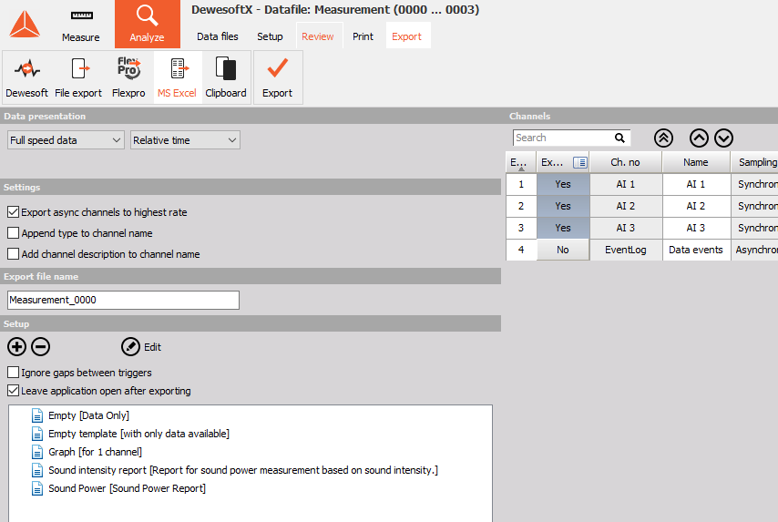Open the Review tab

click(x=318, y=36)
